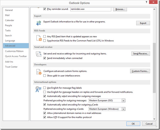Click Cancel to discard changes

(x=149, y=124)
